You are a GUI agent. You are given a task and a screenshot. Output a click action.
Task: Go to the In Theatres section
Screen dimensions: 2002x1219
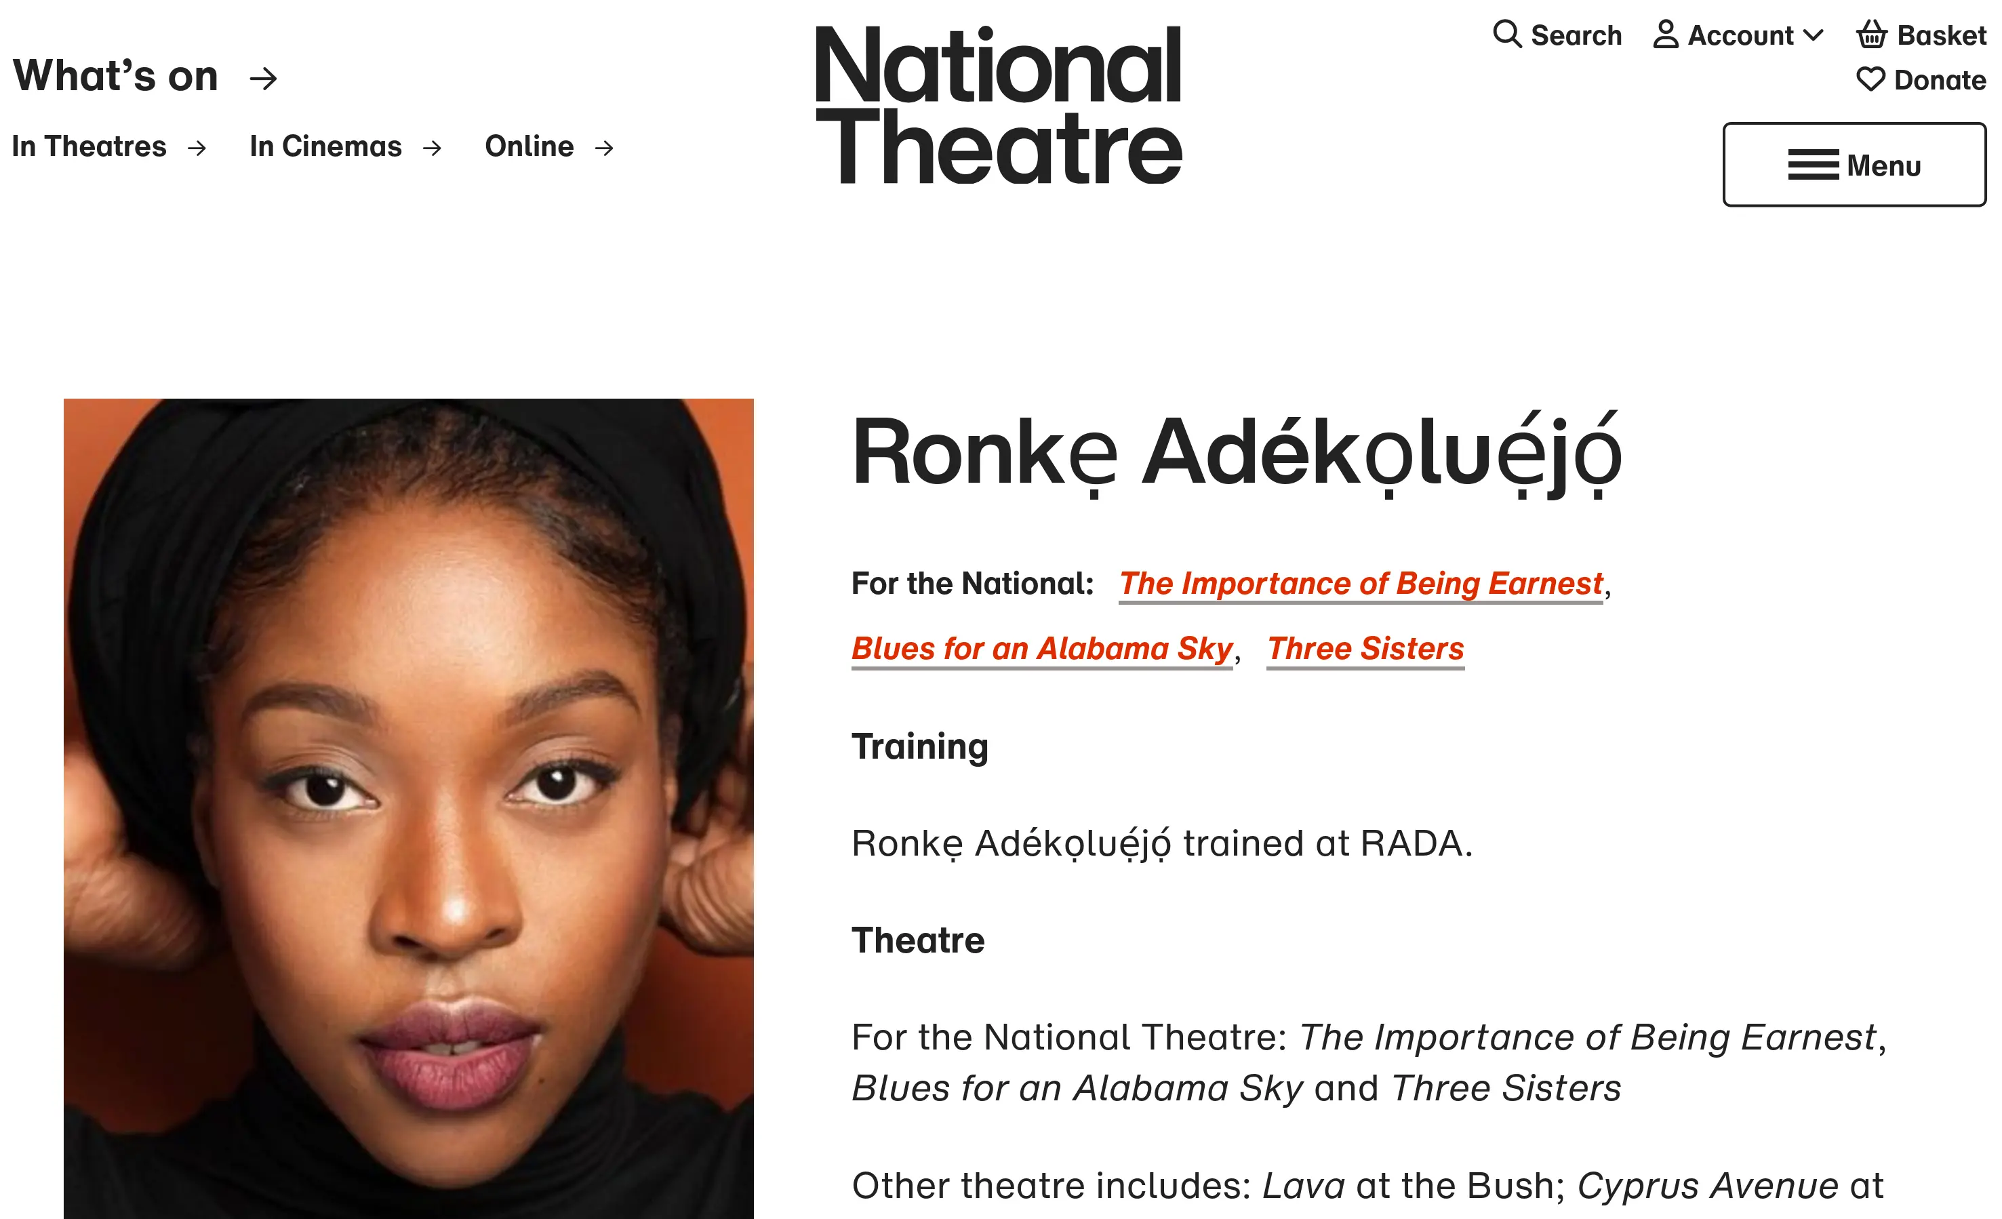tap(89, 146)
